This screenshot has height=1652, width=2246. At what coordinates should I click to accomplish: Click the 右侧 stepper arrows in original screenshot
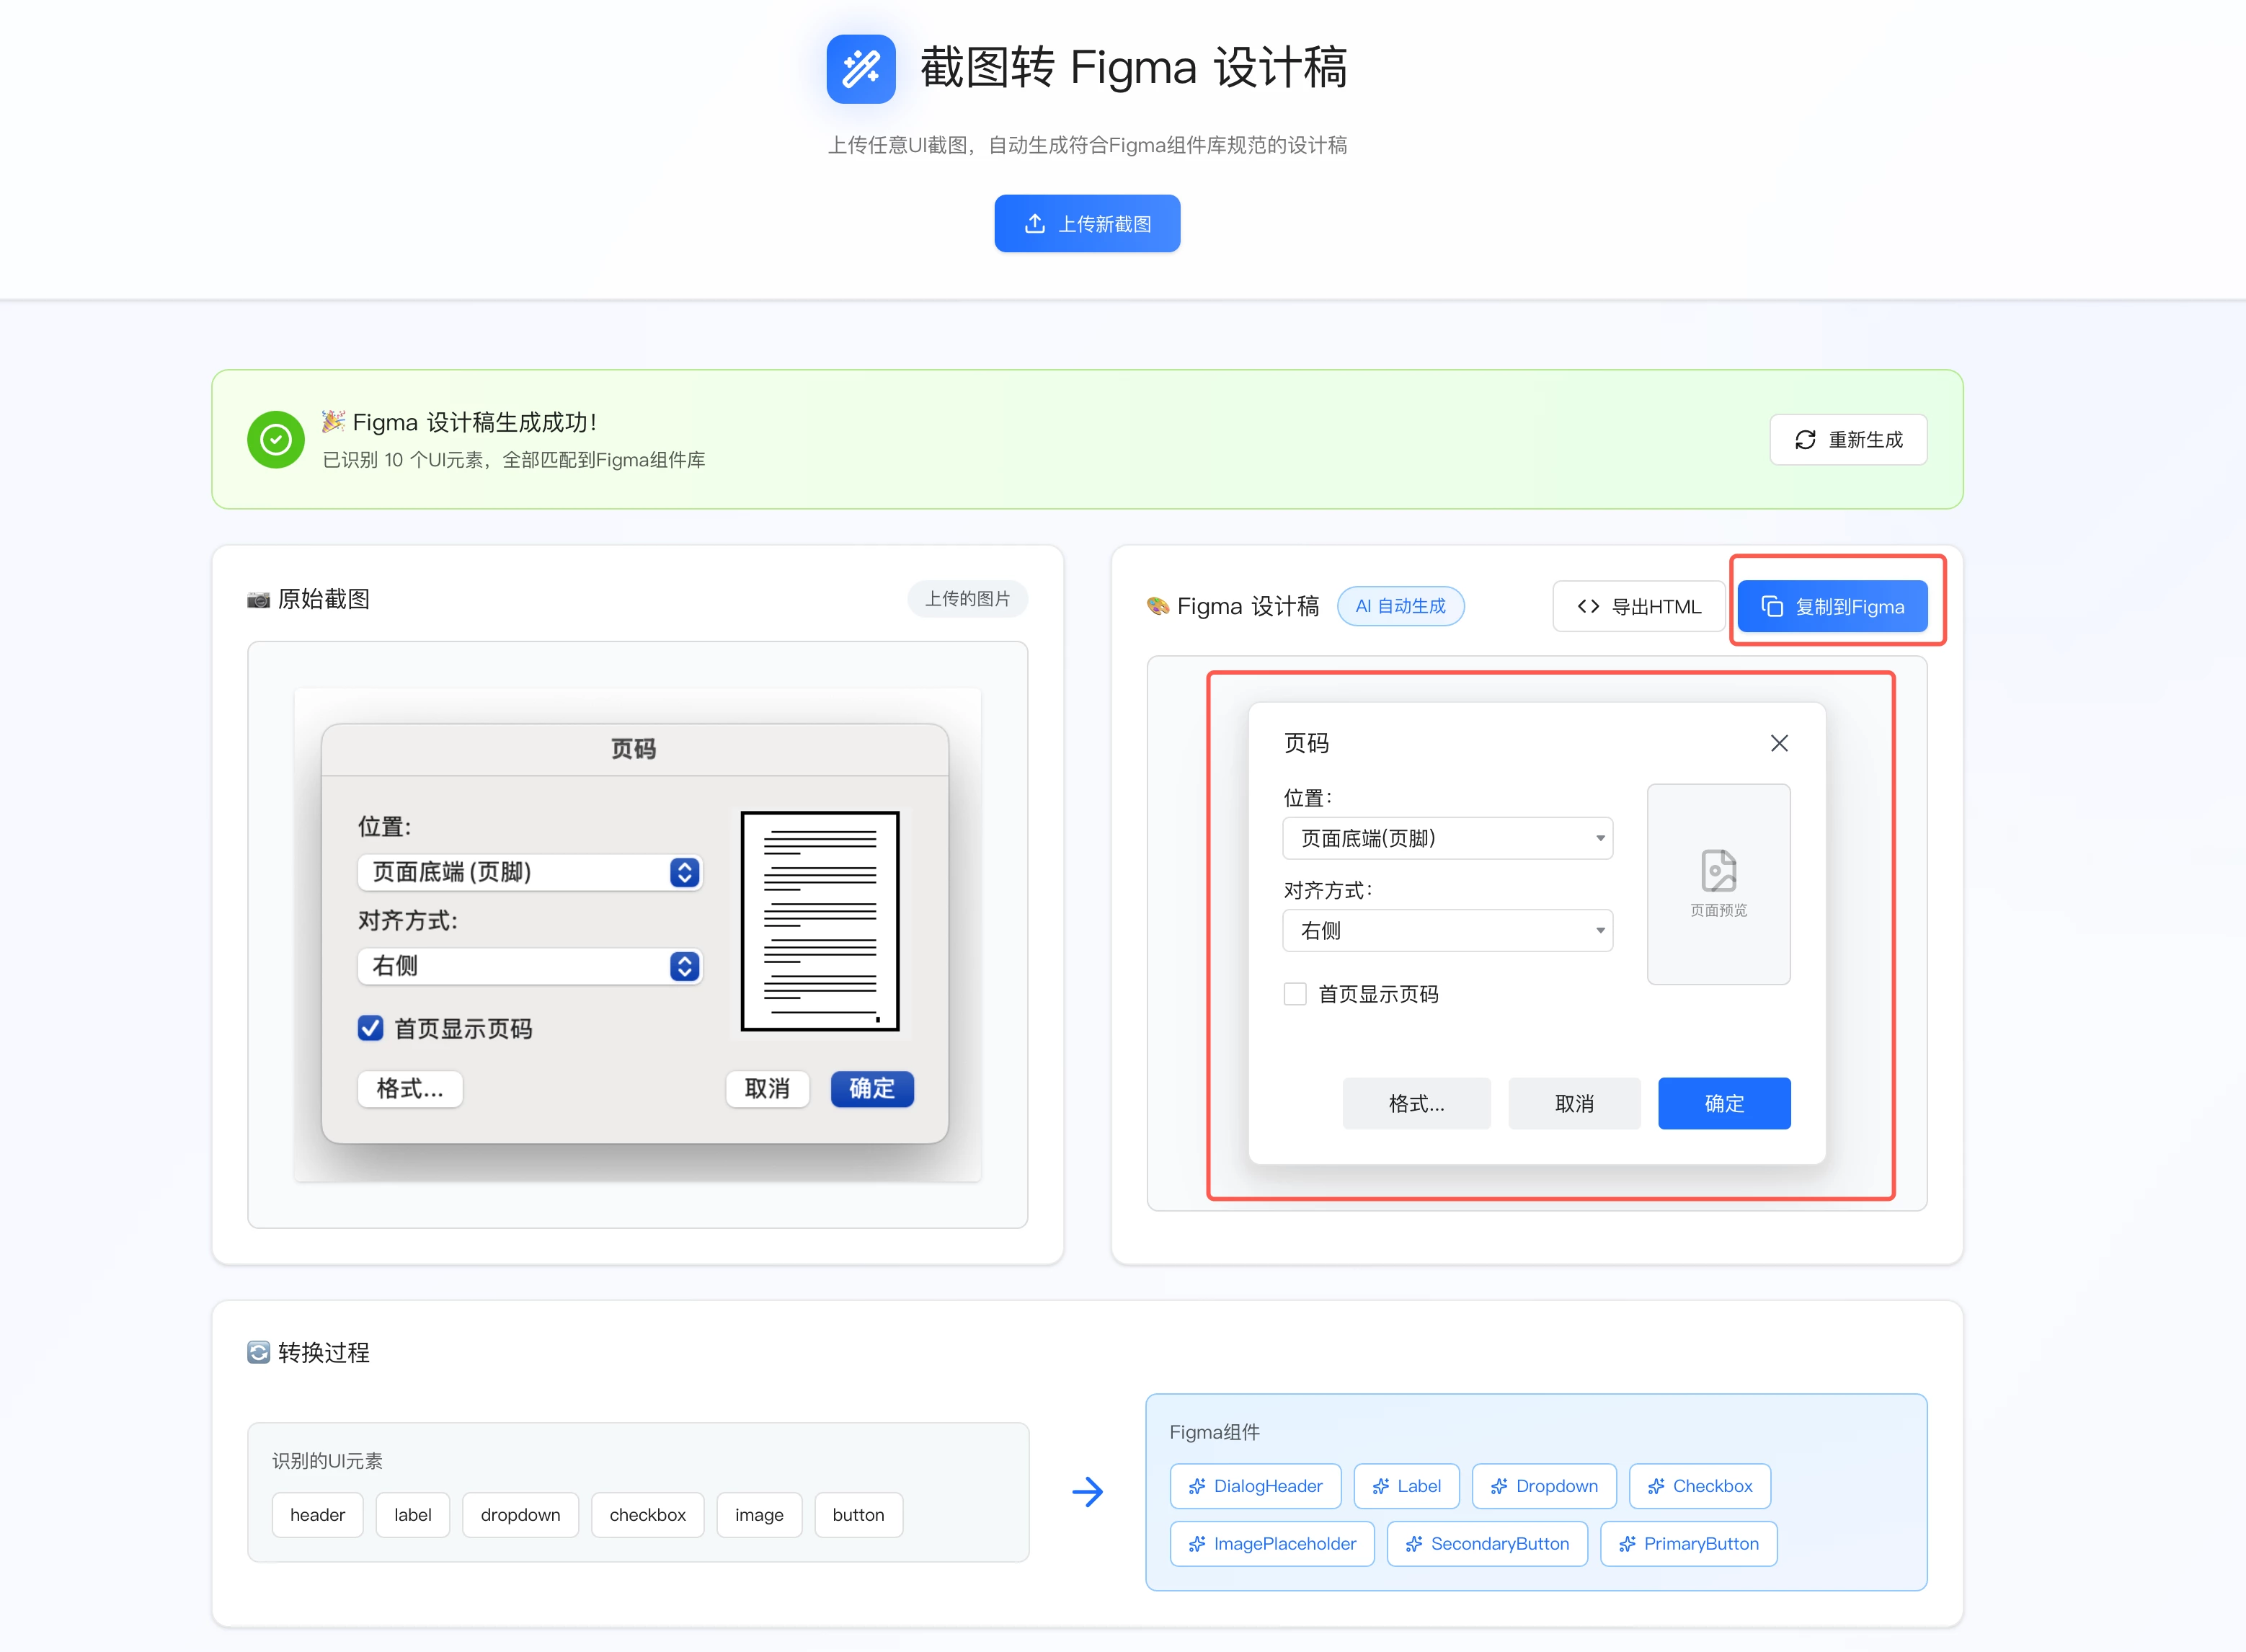pos(684,966)
